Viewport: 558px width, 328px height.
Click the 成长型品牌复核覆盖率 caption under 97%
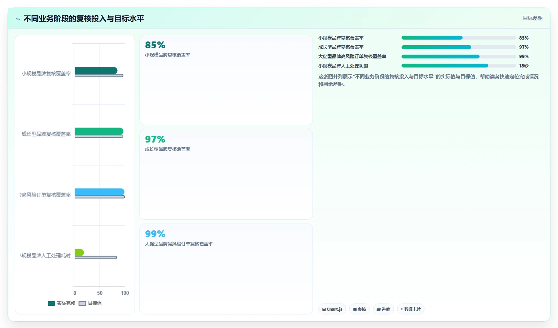[x=167, y=149]
